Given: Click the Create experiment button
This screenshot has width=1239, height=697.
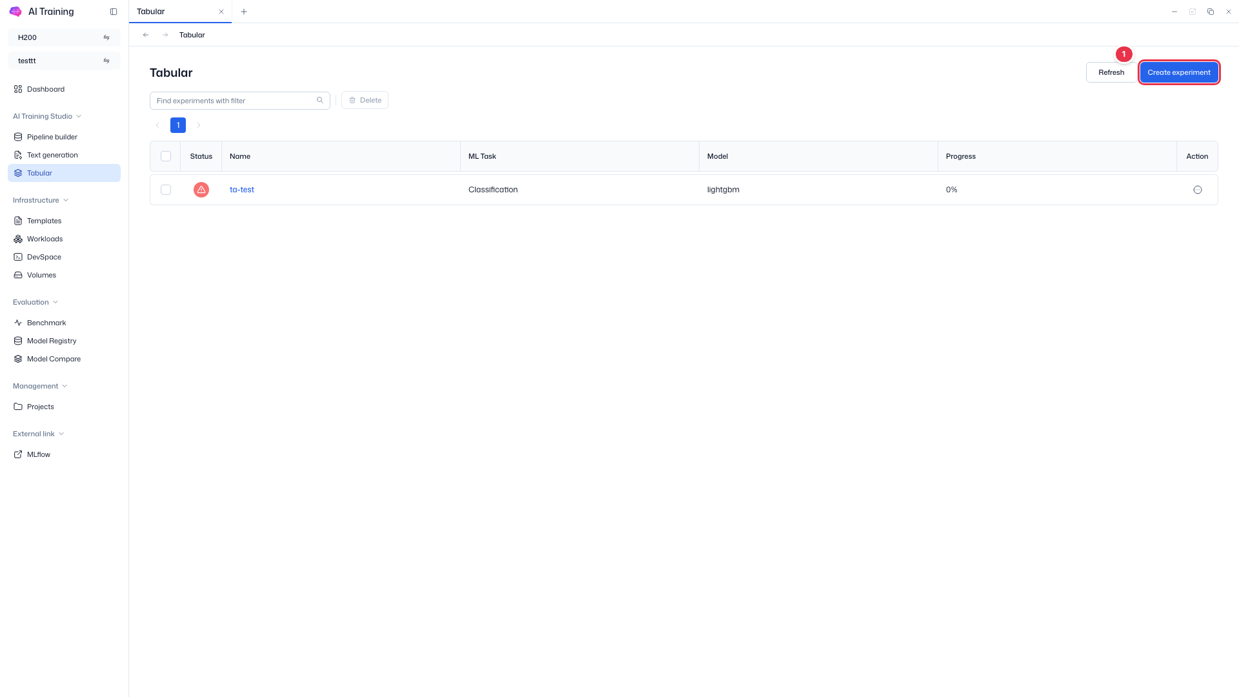Looking at the screenshot, I should coord(1179,72).
